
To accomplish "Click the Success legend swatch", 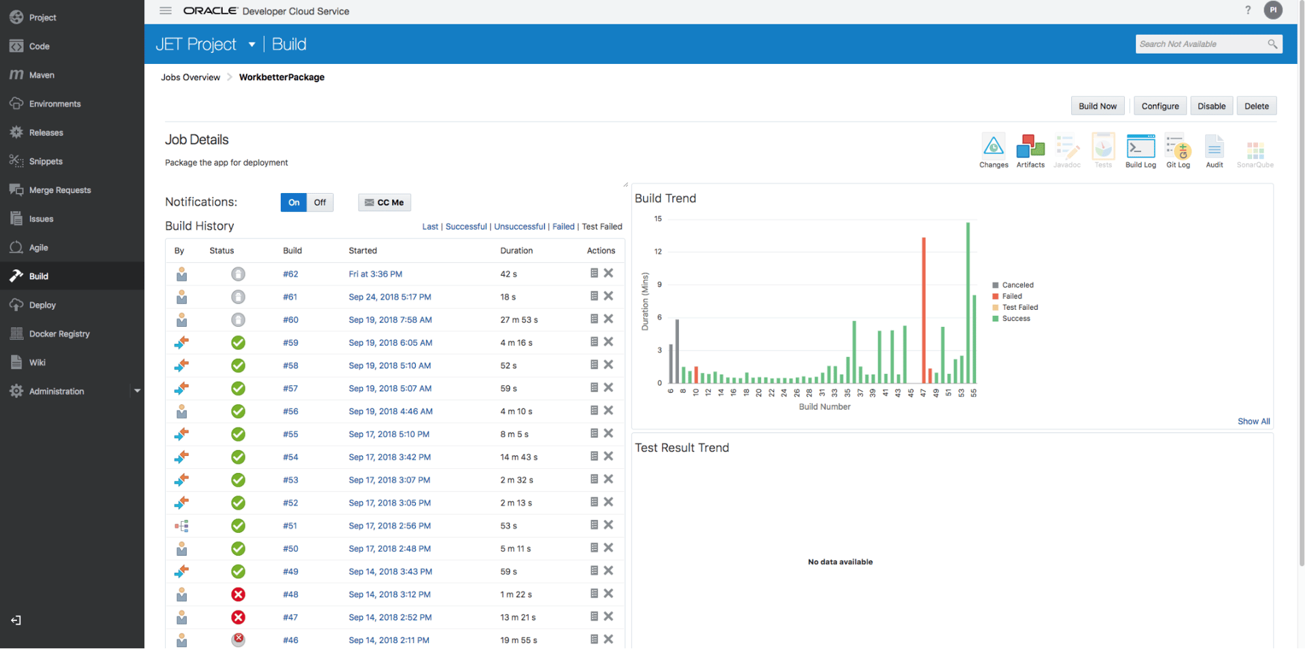I will [996, 319].
